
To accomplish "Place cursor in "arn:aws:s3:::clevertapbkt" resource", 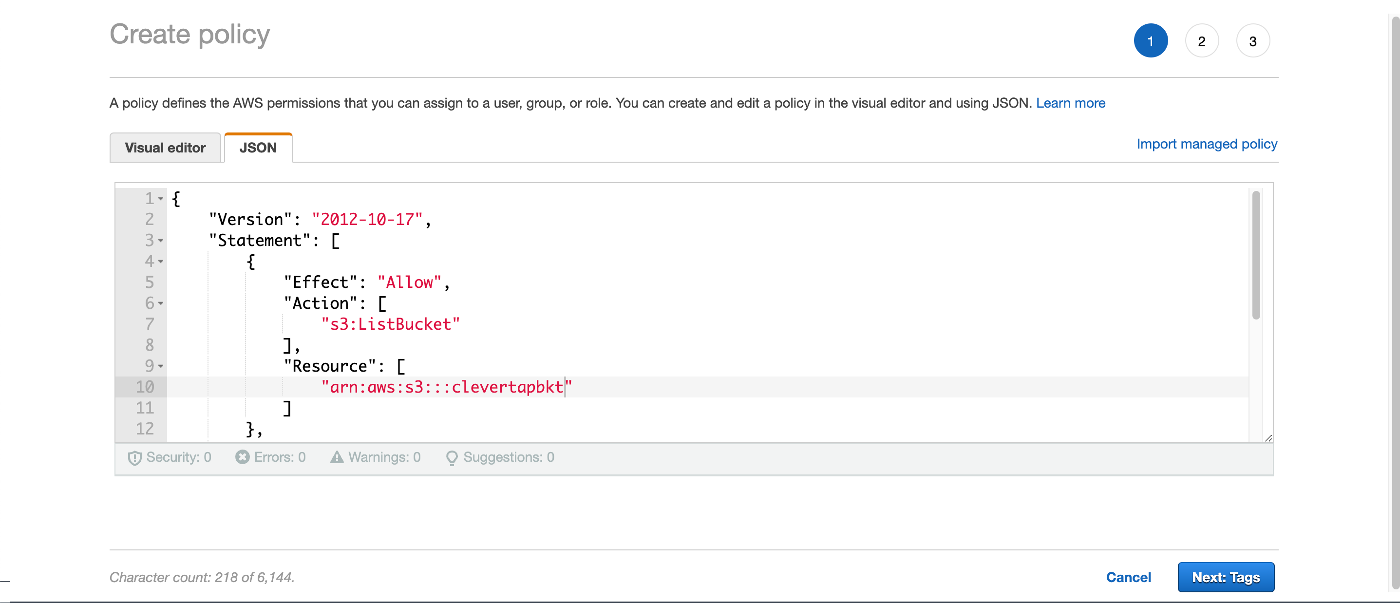I will coord(446,387).
